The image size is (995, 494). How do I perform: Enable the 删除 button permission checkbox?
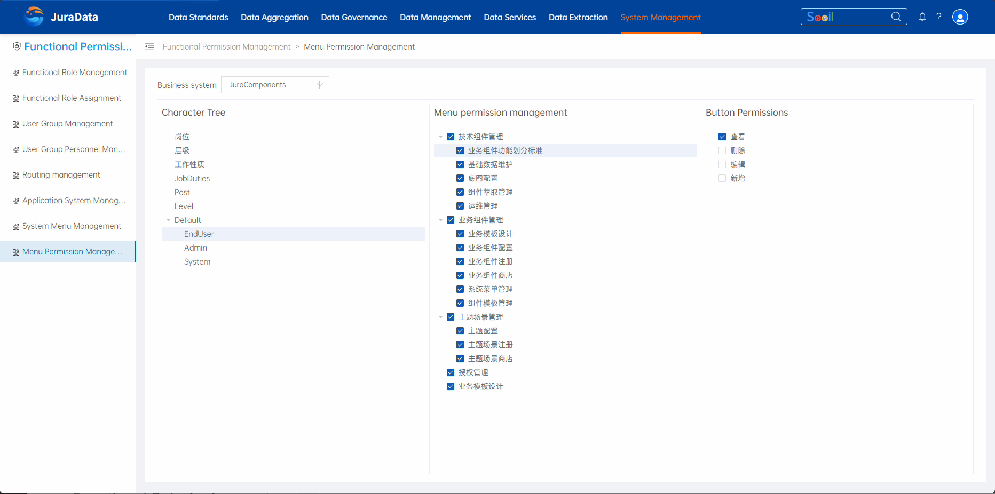(x=722, y=150)
